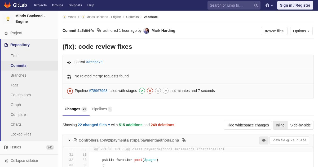Image resolution: width=318 pixels, height=167 pixels.
Task: Switch diff view to Side-by-side
Action: tap(300, 125)
